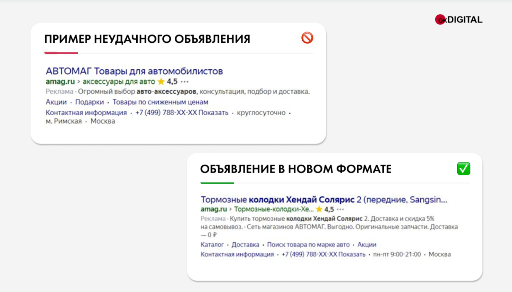Open 'Тормозные колодки Хендай Солярис' ad title
Screen dimensions: 512x292
pos(323,199)
